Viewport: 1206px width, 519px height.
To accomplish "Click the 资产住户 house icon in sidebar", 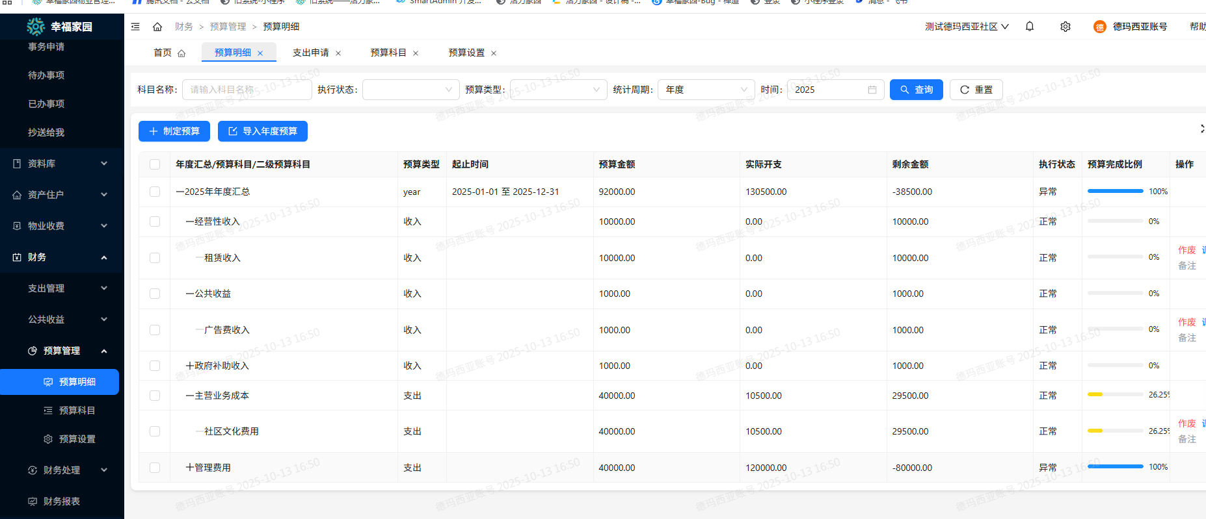I will click(17, 195).
